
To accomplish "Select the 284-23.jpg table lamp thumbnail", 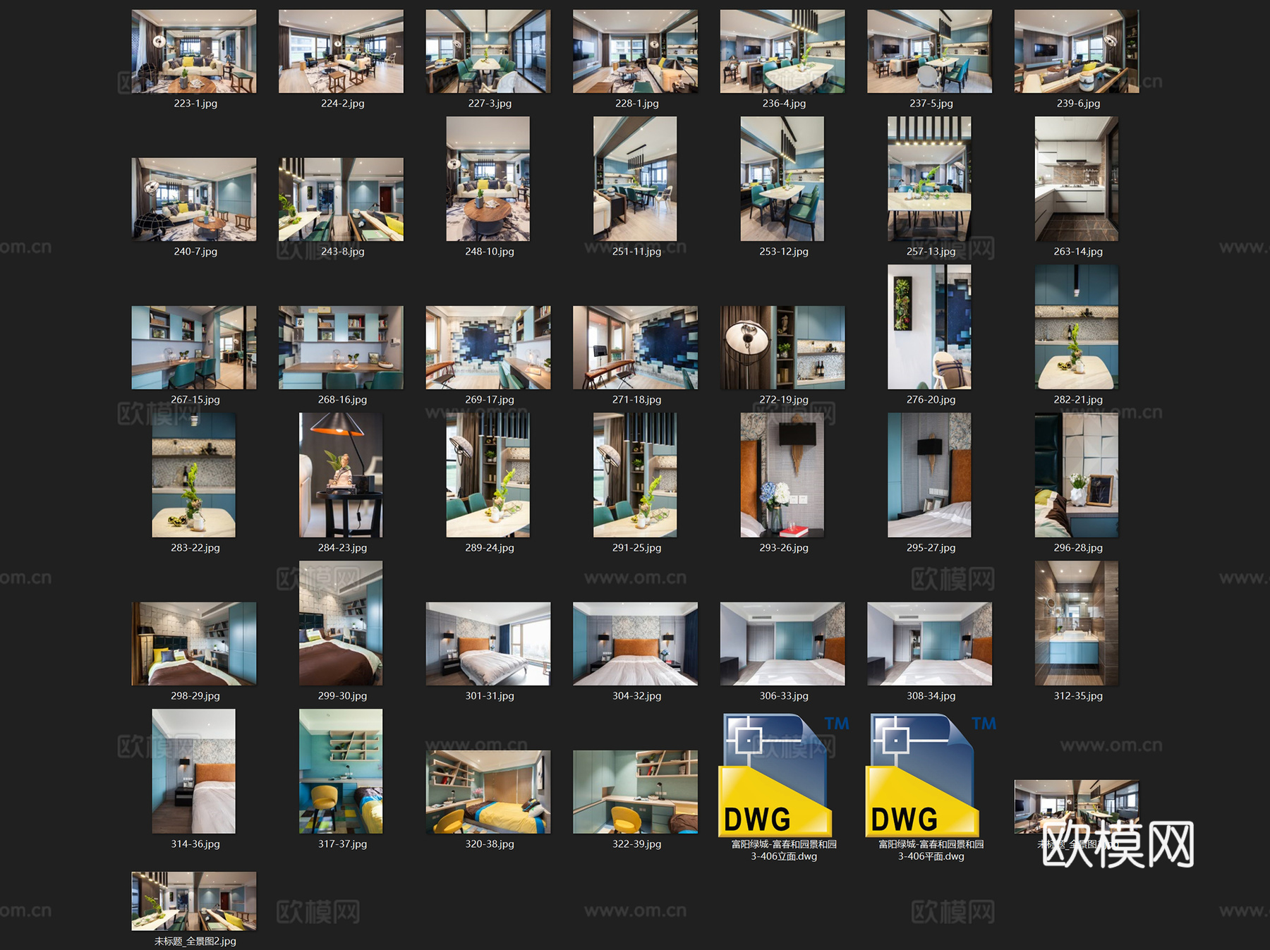I will pos(341,475).
